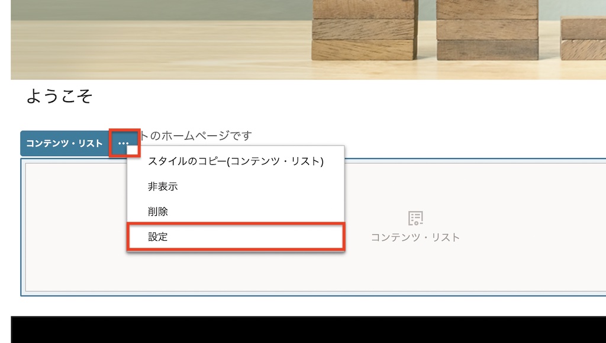Open the three-dot block options menu
Viewport: 606px width, 343px height.
122,143
